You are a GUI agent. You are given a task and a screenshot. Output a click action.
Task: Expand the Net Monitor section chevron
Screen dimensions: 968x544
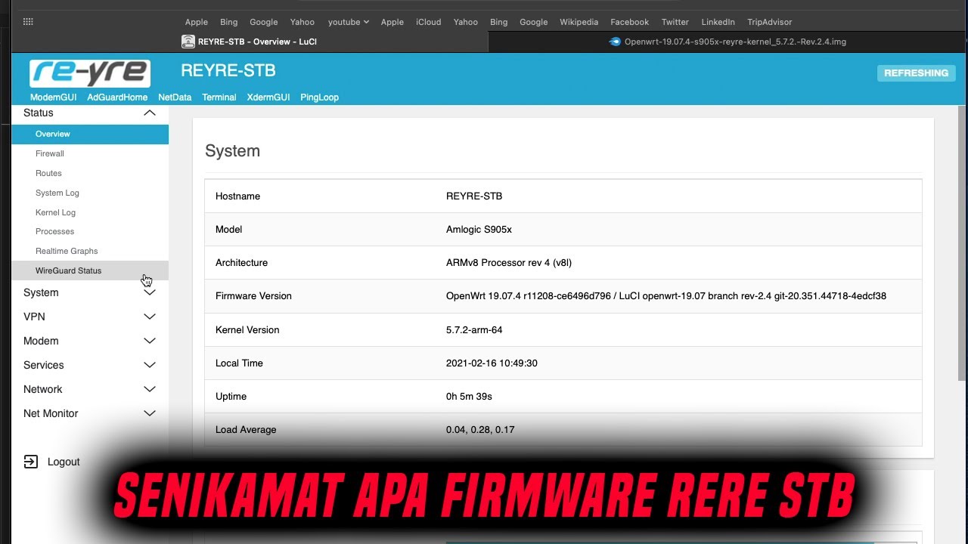150,413
